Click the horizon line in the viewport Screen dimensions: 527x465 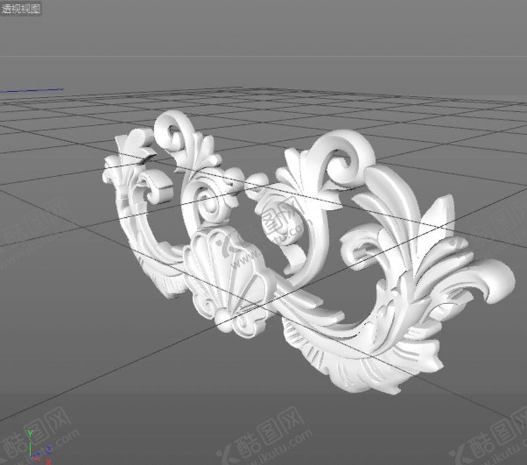click(271, 56)
